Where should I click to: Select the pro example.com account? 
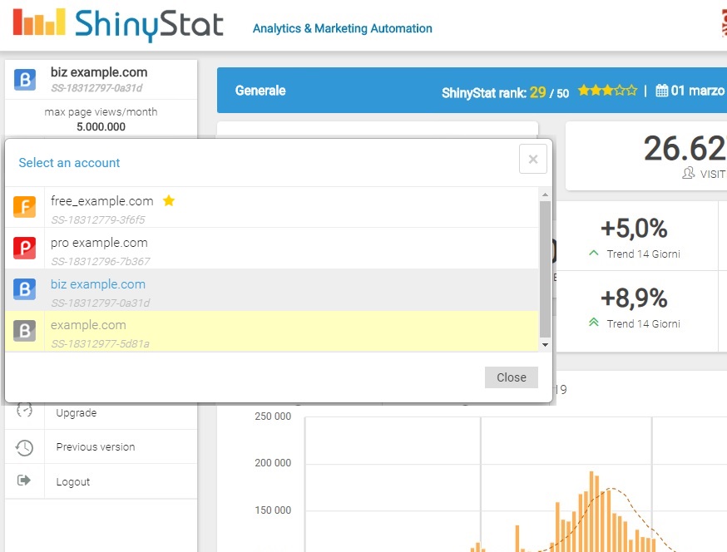[x=272, y=248]
